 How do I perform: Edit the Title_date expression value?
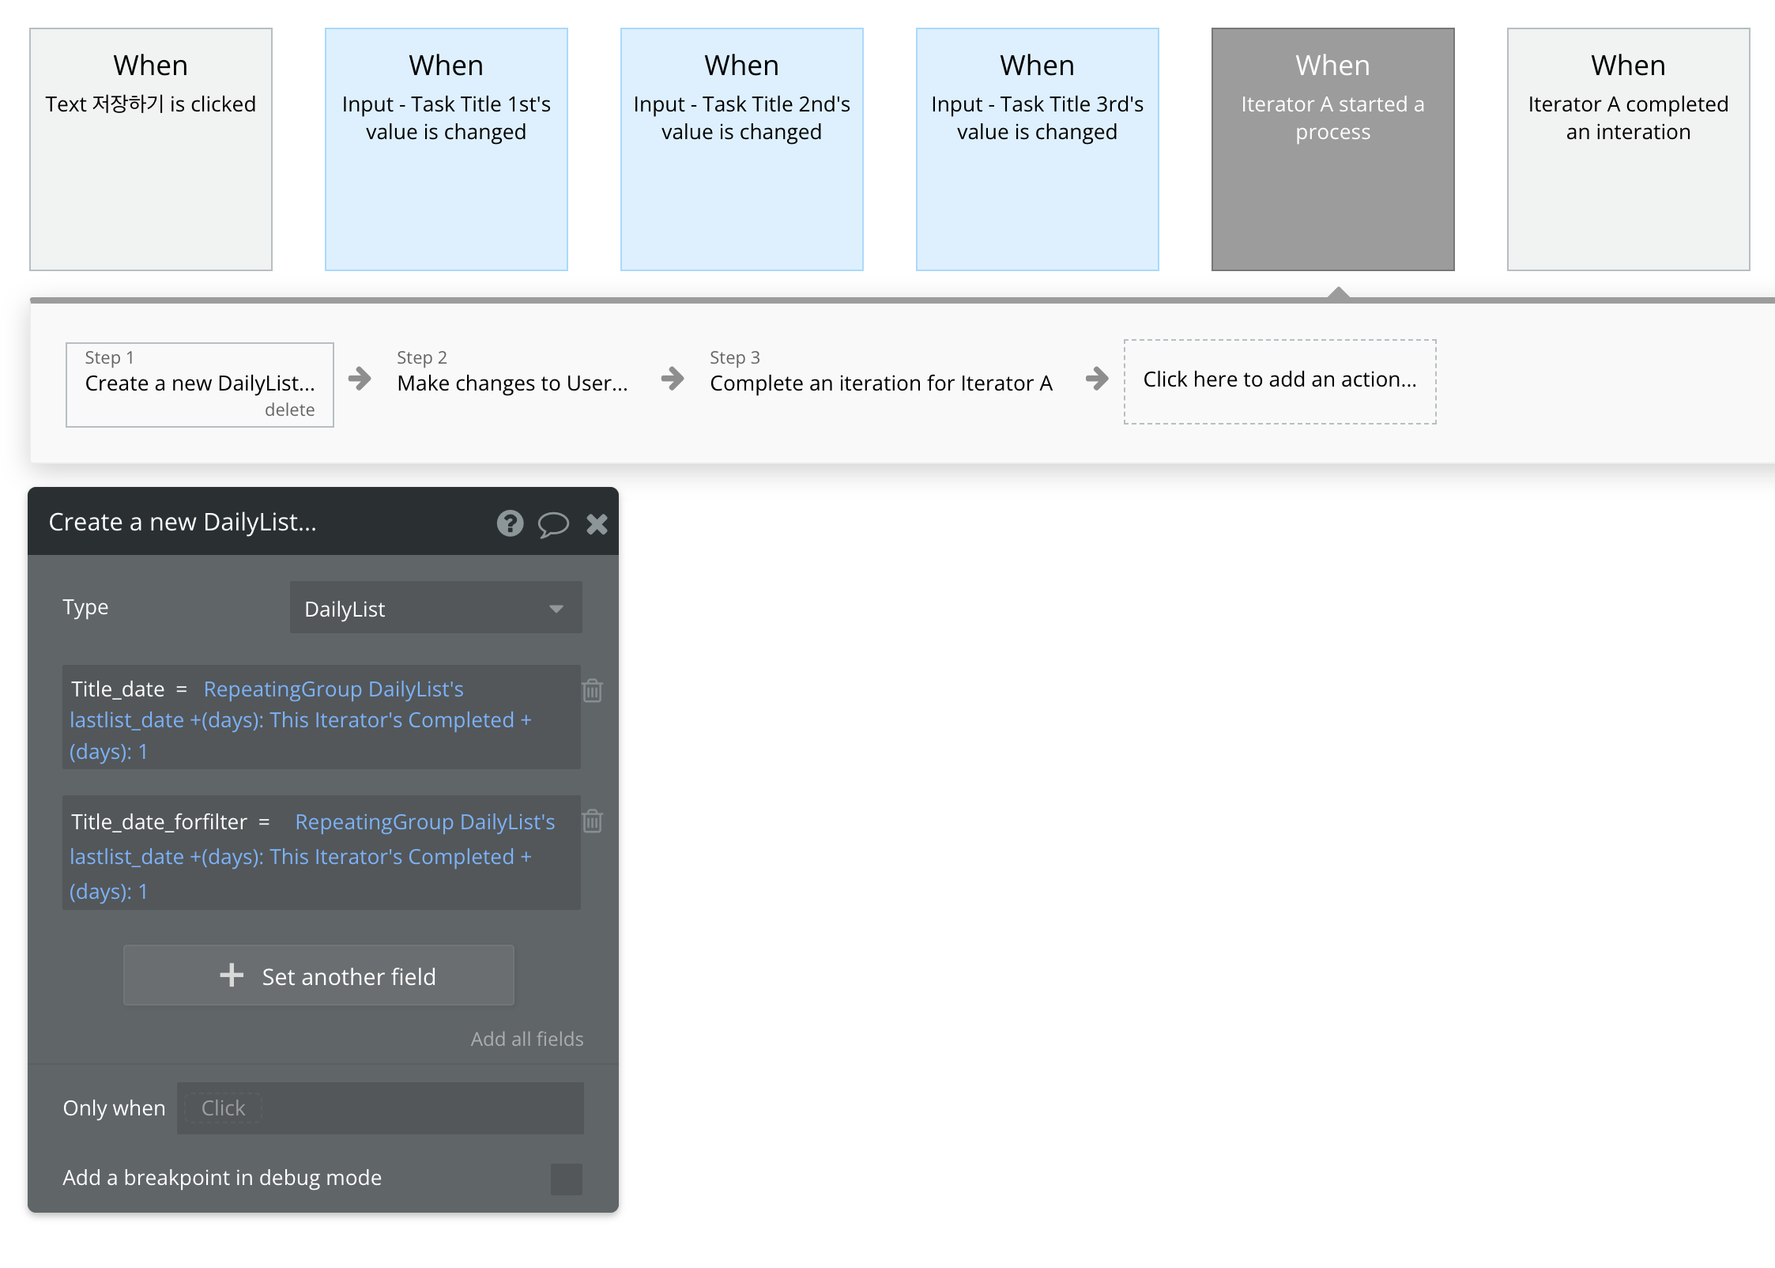click(300, 720)
